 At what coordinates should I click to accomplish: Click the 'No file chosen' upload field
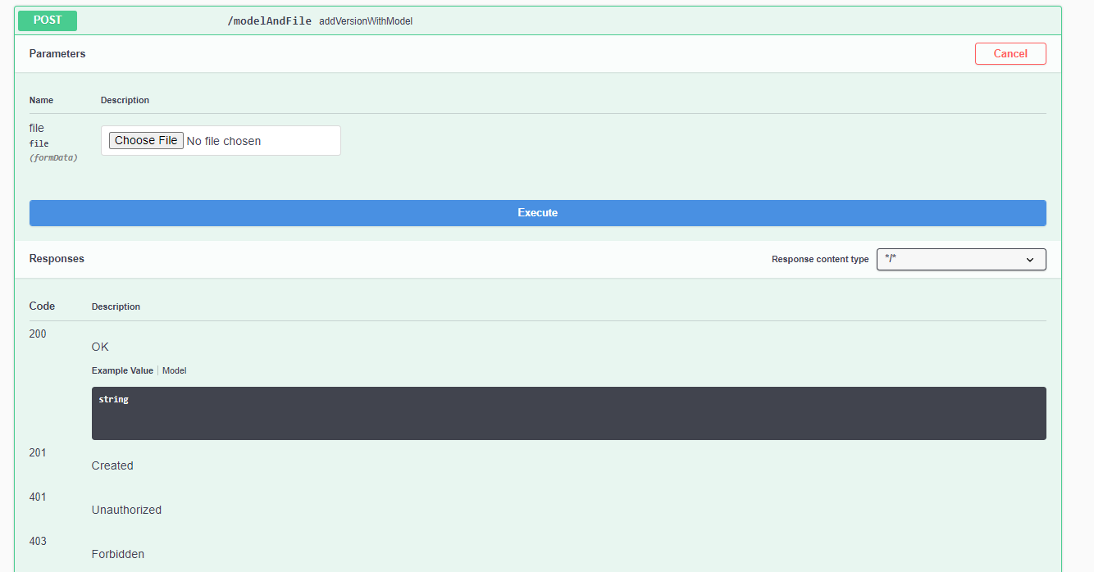221,140
